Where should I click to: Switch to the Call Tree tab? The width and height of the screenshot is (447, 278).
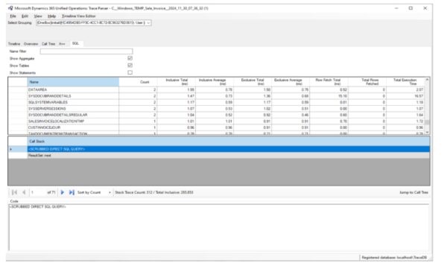point(48,44)
